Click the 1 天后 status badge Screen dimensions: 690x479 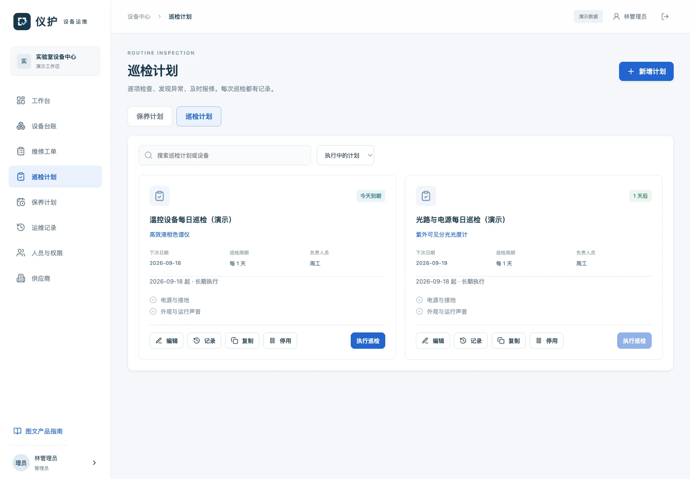640,196
